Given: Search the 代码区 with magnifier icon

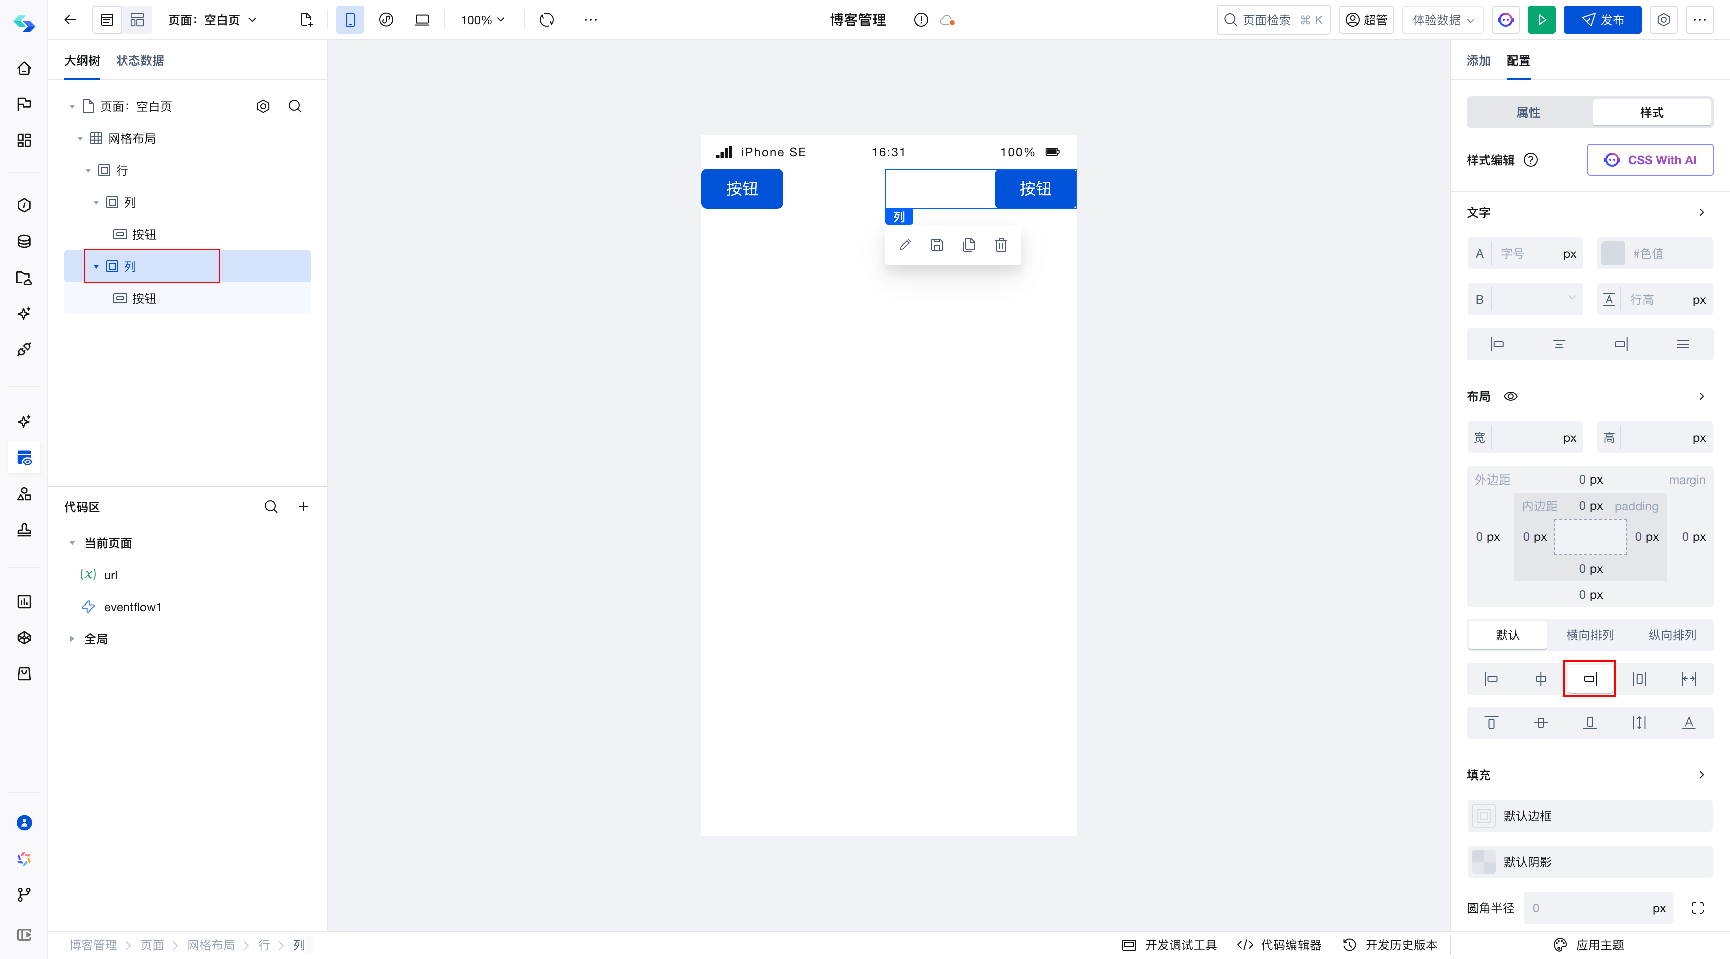Looking at the screenshot, I should point(271,507).
